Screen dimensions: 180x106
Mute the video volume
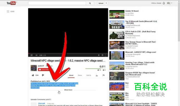pos(37,55)
